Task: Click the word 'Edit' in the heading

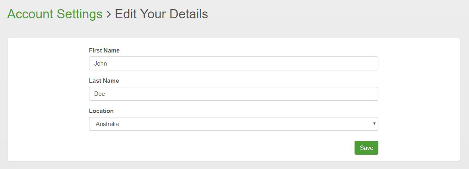Action: coord(126,14)
